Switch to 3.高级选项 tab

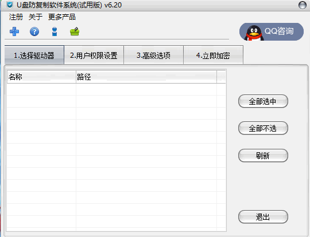pos(154,55)
